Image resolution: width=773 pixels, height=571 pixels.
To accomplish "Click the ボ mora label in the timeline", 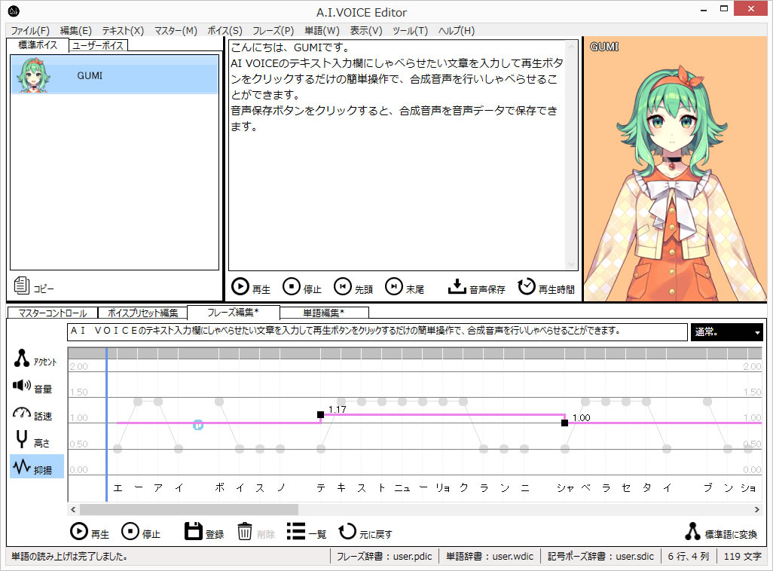I will tap(219, 487).
